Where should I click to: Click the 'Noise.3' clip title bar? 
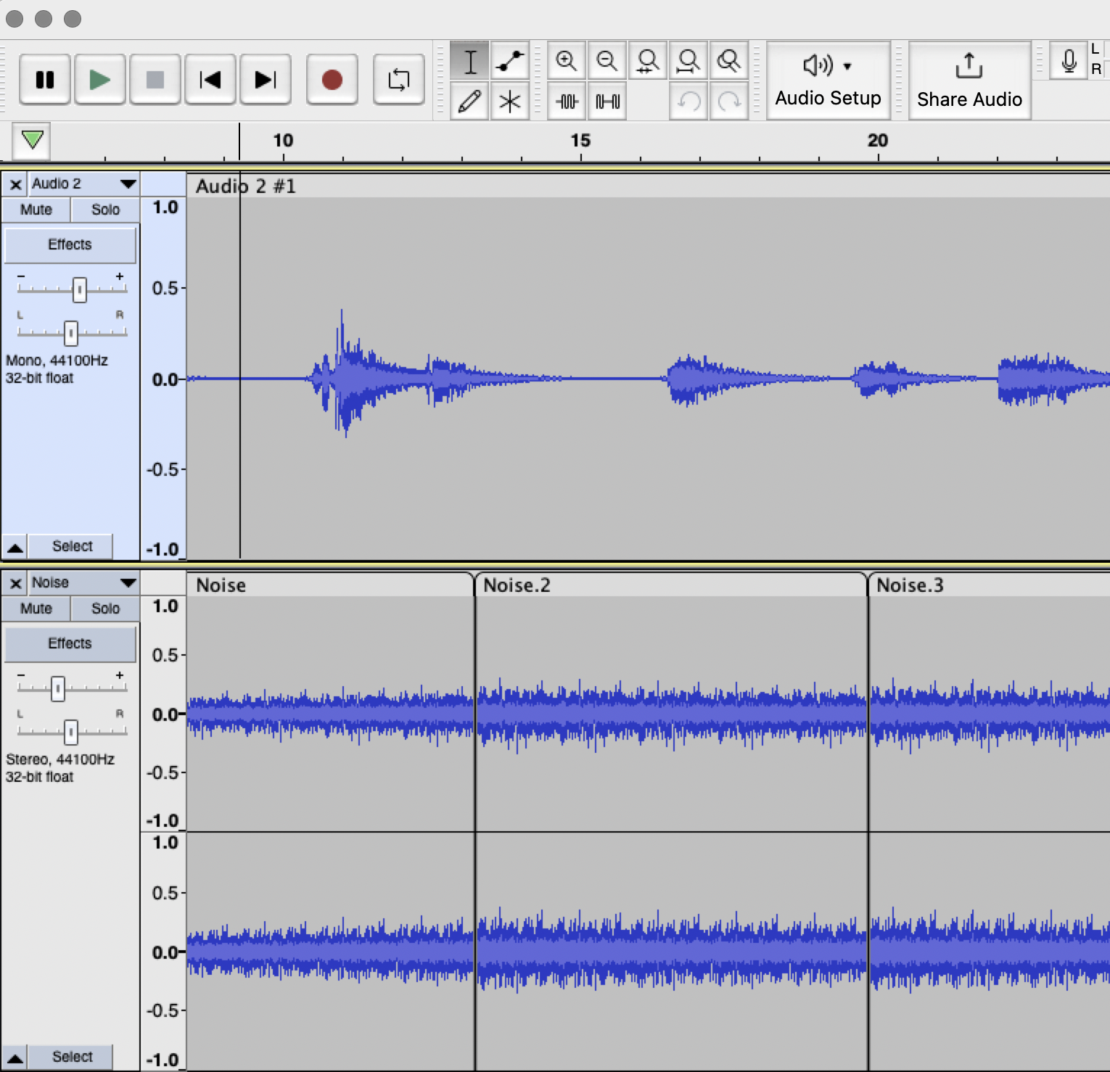point(990,585)
